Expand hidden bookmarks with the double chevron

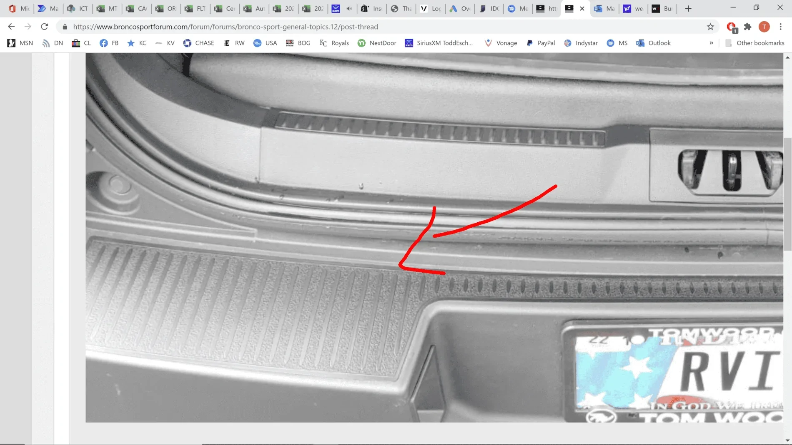point(711,43)
